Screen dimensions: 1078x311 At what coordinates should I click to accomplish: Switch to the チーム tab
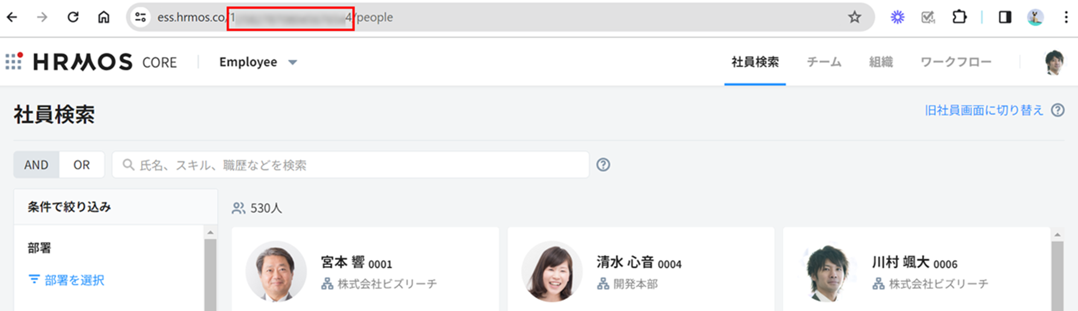tap(824, 62)
